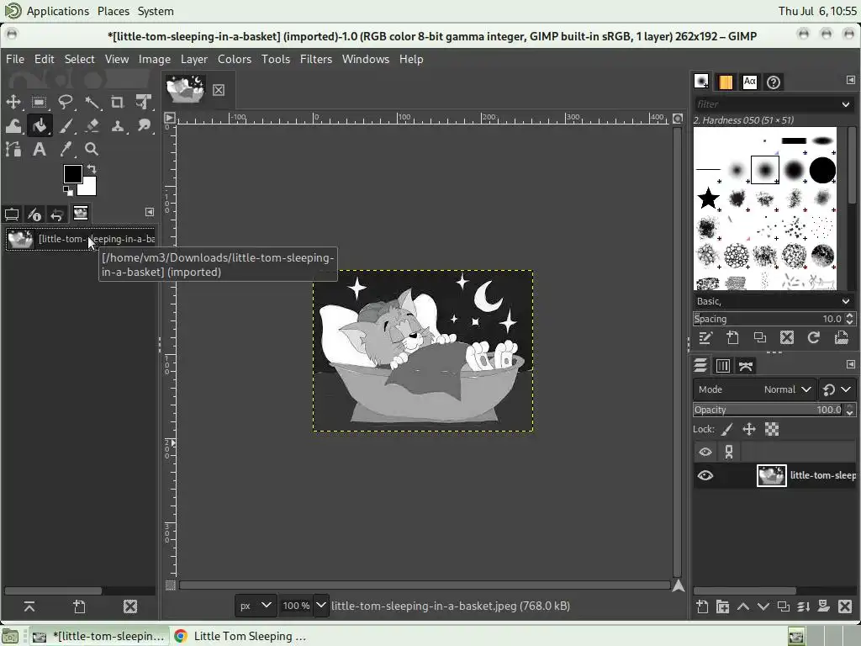Hide the little-tom-sleep layer with eye icon
Viewport: 861px width, 646px height.
(x=705, y=475)
